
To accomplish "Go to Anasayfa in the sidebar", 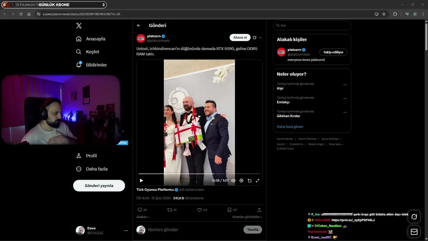I will point(91,39).
